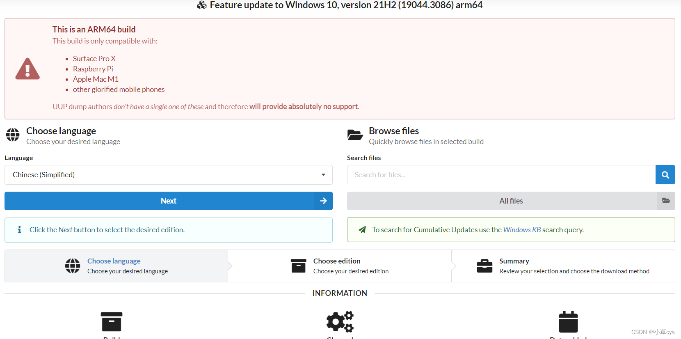
Task: Click the magnifier search button
Action: pyautogui.click(x=665, y=175)
